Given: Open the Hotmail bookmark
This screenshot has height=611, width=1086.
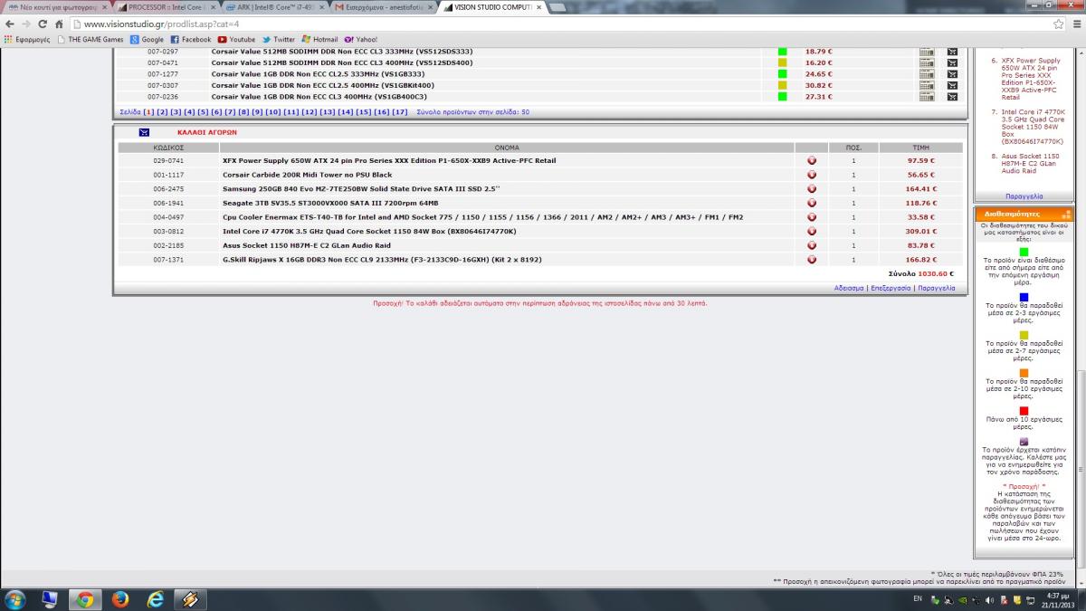Looking at the screenshot, I should pyautogui.click(x=319, y=40).
